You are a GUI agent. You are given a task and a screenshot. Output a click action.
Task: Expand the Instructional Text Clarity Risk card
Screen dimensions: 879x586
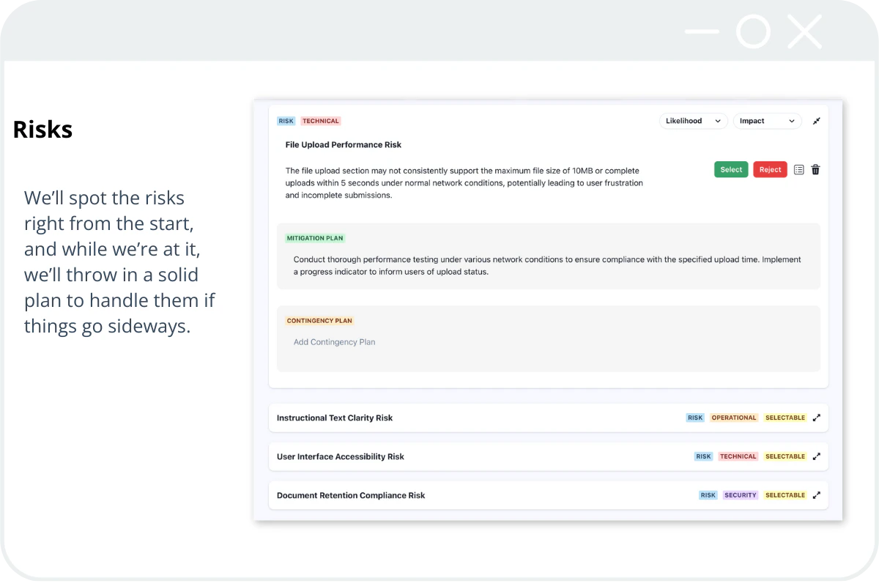pos(816,418)
